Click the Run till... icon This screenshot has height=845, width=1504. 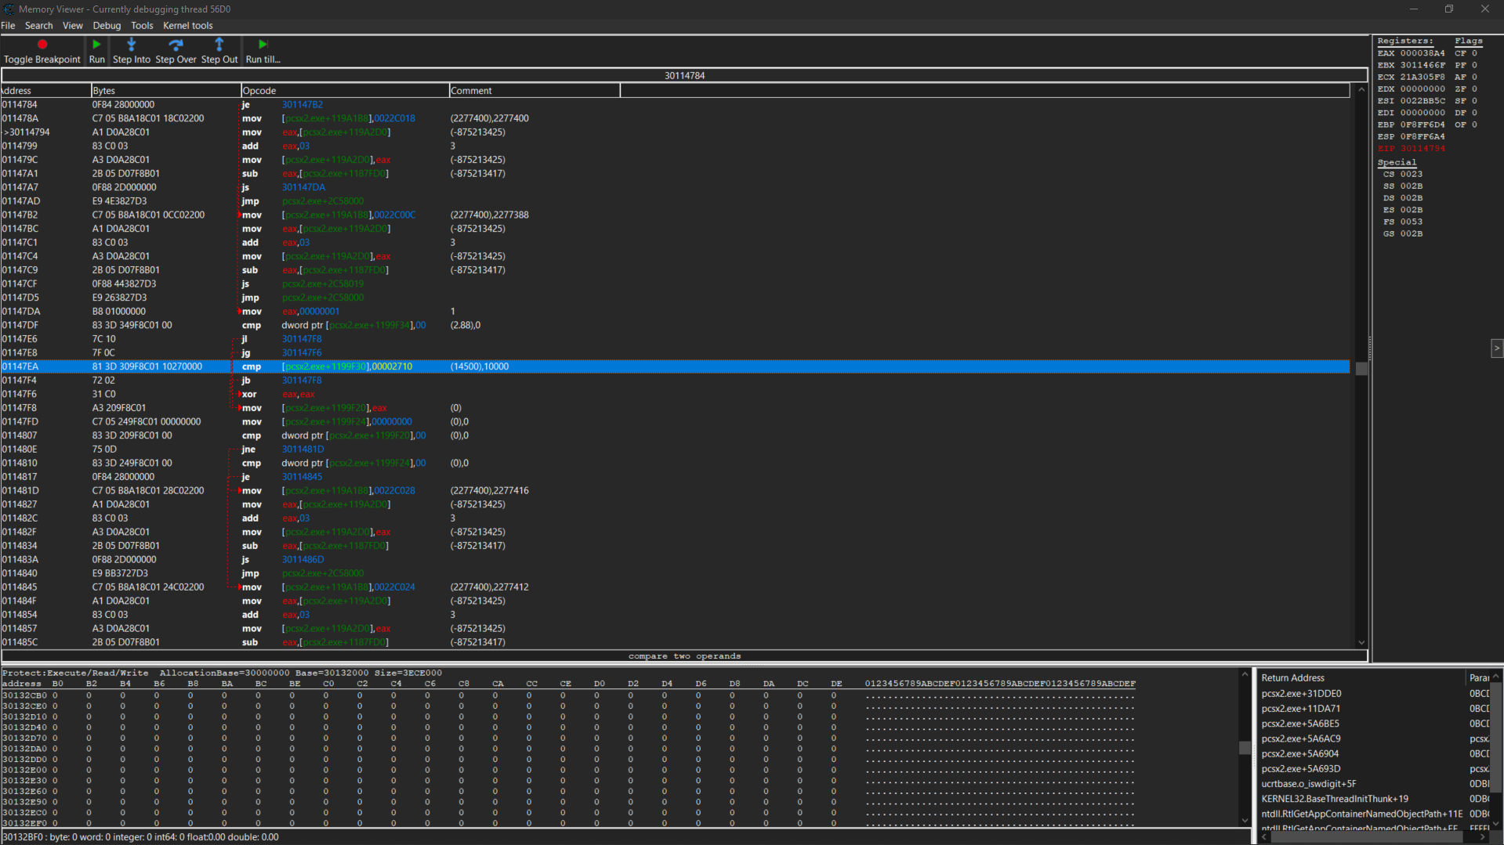coord(263,45)
